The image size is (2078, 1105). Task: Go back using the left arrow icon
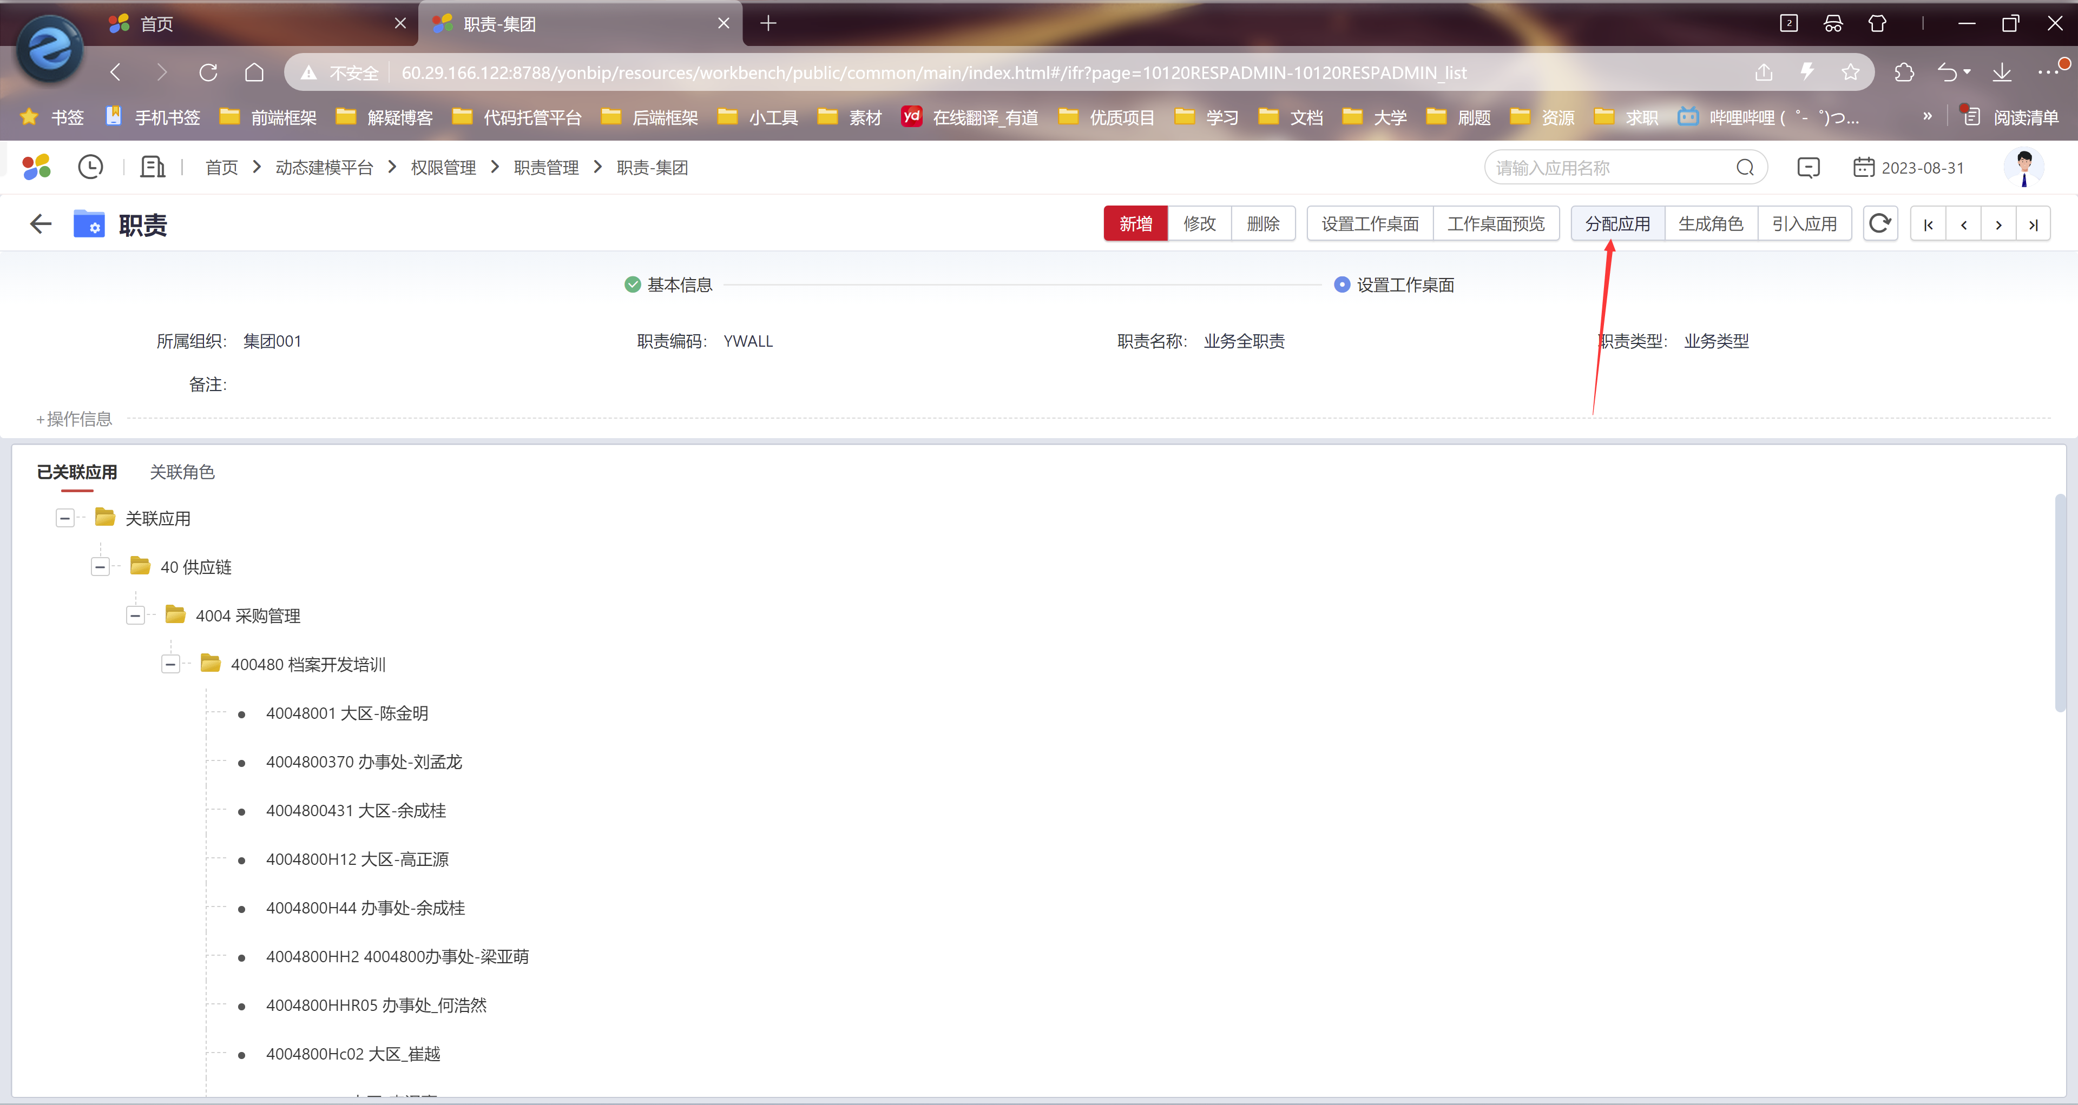click(41, 224)
